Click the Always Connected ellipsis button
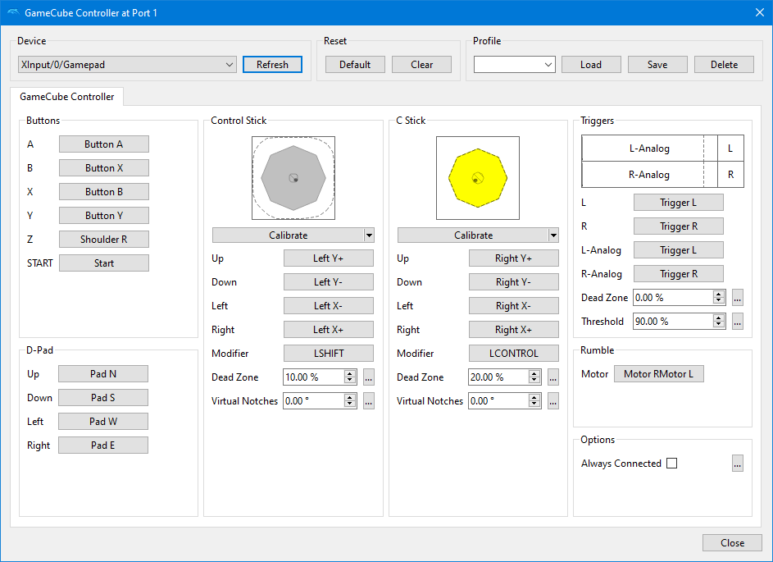The height and width of the screenshot is (562, 773). [x=738, y=464]
